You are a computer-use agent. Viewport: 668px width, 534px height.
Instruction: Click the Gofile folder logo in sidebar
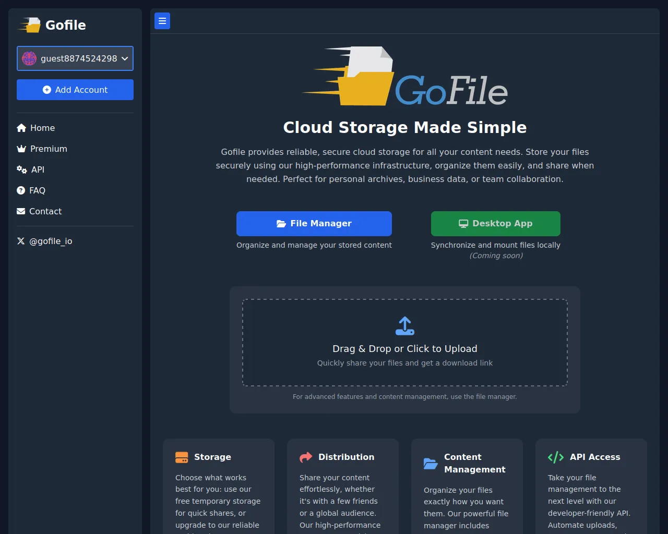(x=30, y=25)
